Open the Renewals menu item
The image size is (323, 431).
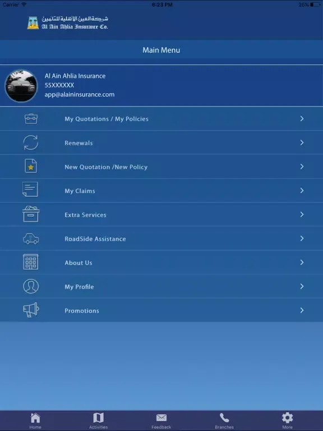click(x=161, y=143)
